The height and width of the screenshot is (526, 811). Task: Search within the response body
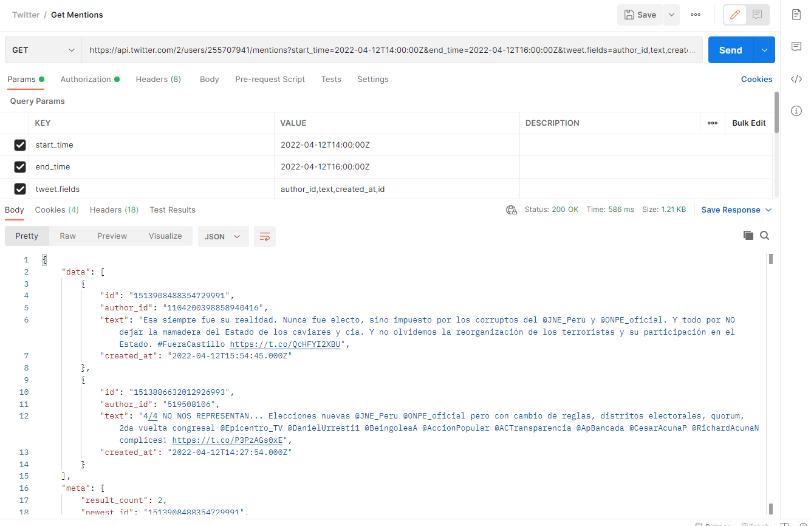764,235
